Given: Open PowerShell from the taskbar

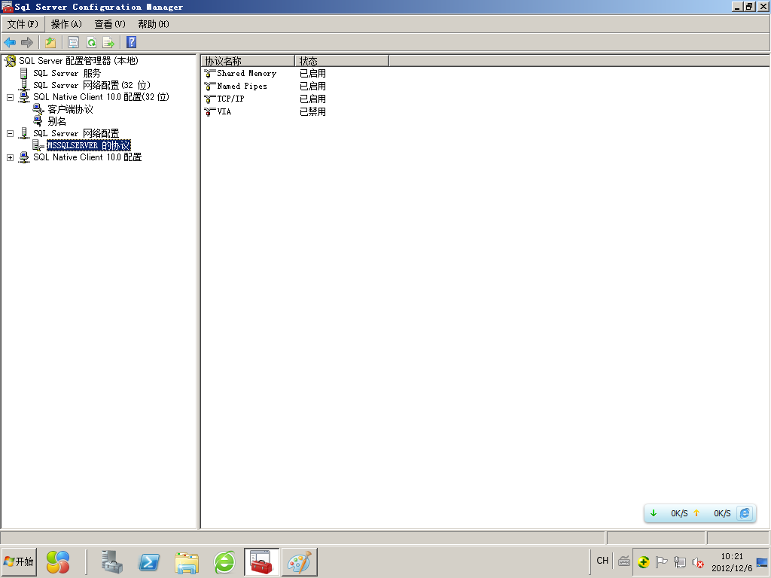Looking at the screenshot, I should [x=150, y=561].
